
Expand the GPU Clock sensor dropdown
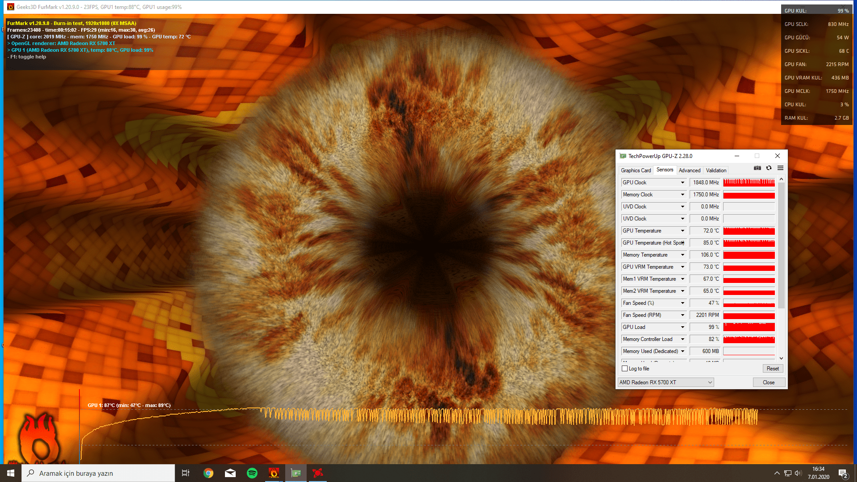point(682,183)
